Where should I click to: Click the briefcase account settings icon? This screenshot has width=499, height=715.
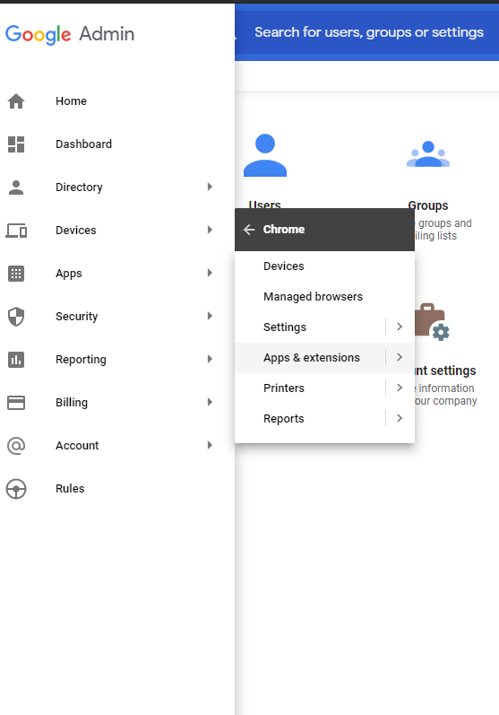pos(432,322)
